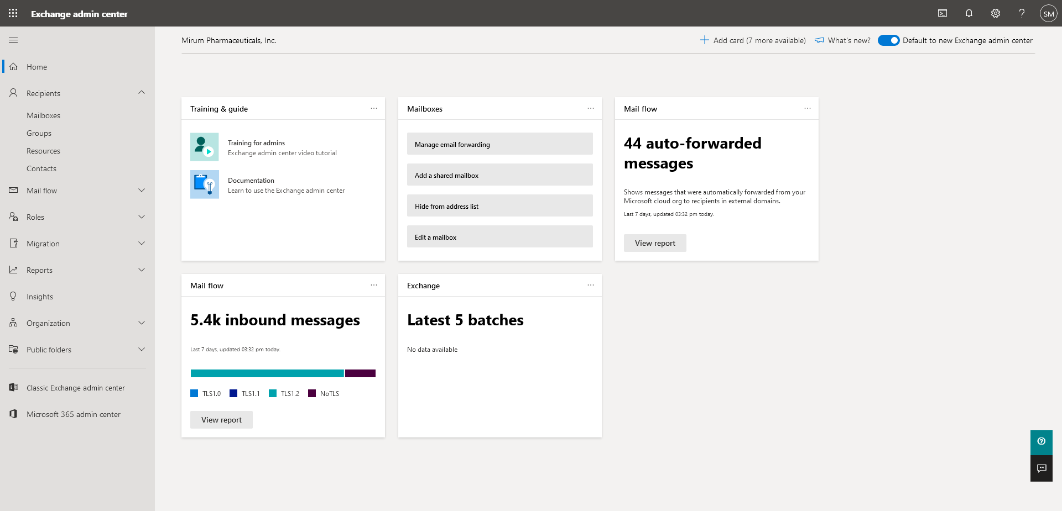Collapse navigation with hamburger icon
This screenshot has width=1062, height=512.
(x=13, y=40)
